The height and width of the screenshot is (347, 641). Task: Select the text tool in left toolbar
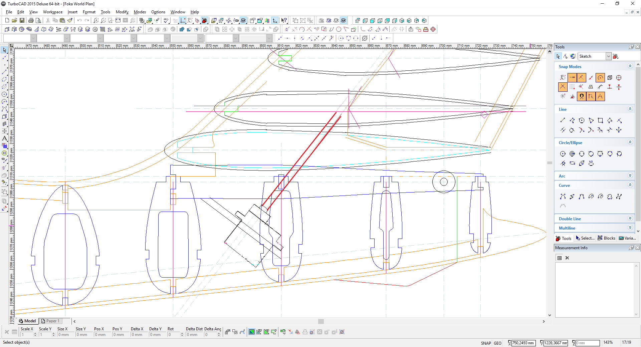tap(4, 138)
